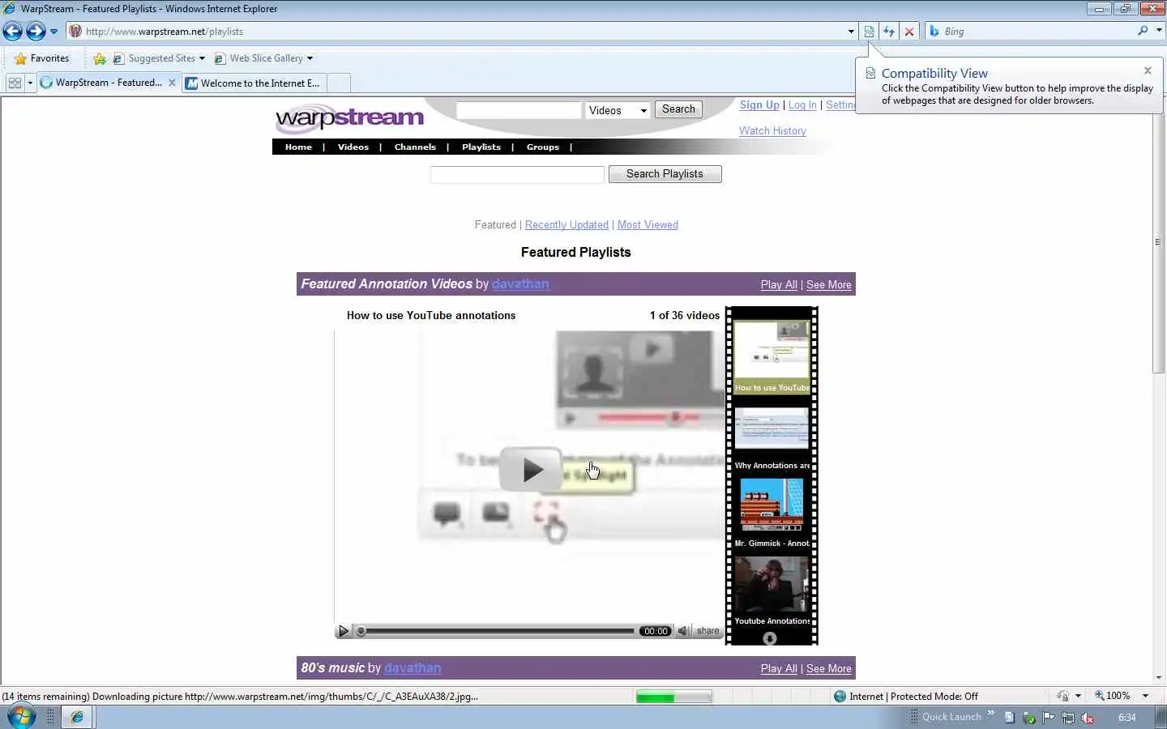Open a new blank tab button
Screen dimensions: 1167x729
[339, 83]
